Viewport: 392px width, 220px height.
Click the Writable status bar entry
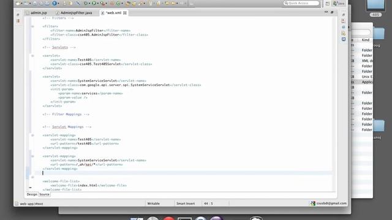(x=154, y=204)
